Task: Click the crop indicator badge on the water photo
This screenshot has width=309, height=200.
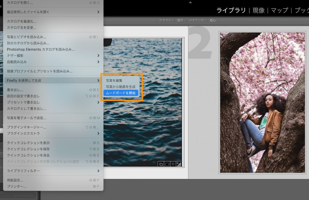Action: 167,164
